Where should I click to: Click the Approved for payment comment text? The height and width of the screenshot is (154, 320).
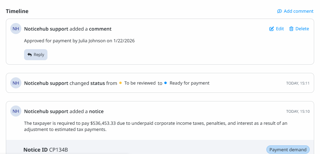79,41
